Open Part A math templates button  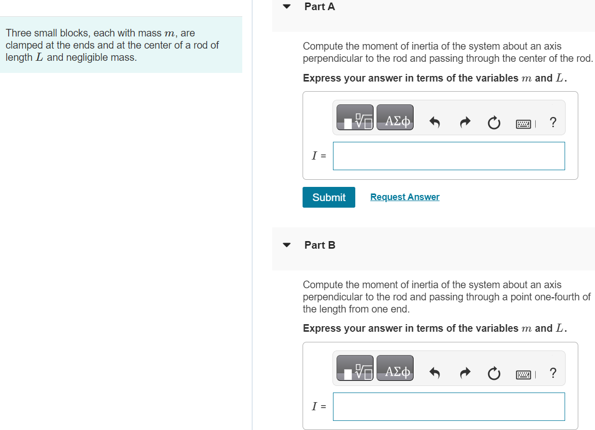point(355,117)
